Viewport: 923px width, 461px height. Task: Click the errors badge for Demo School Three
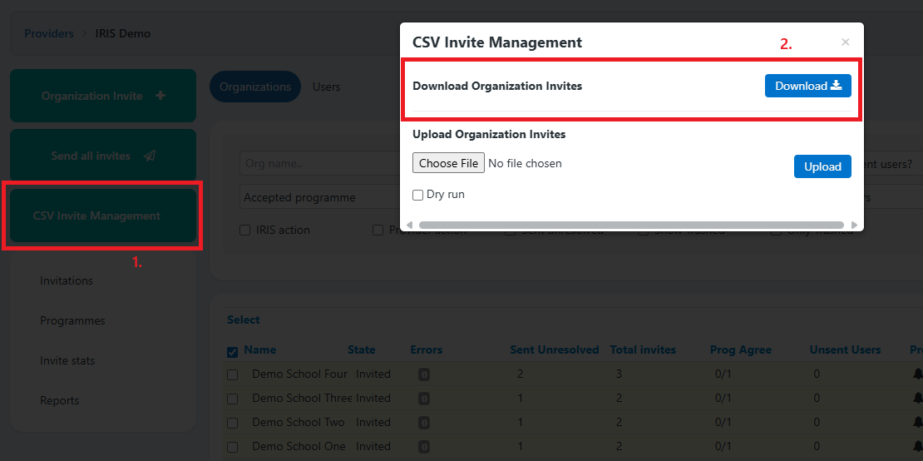[424, 399]
